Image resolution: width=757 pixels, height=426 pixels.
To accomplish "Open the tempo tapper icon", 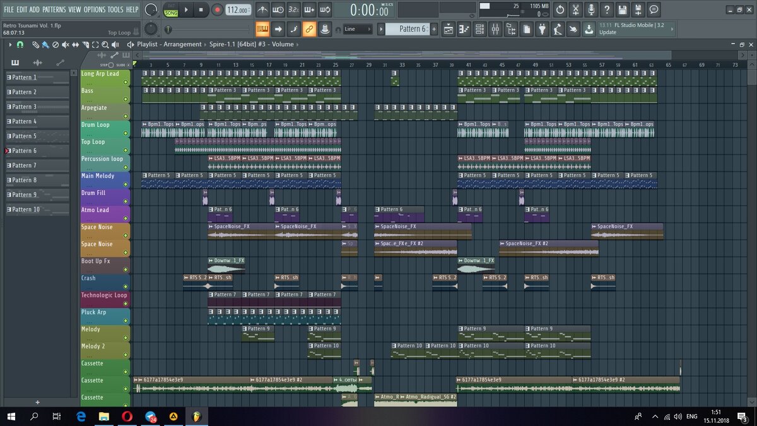I will point(558,29).
